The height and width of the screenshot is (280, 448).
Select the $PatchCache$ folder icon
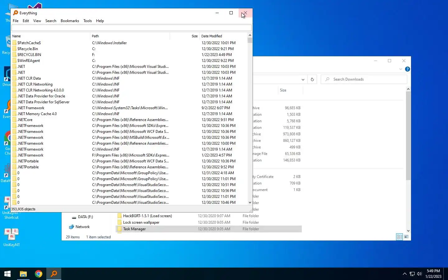(x=14, y=43)
